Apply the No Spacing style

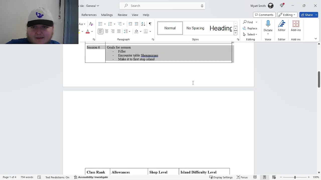(195, 28)
